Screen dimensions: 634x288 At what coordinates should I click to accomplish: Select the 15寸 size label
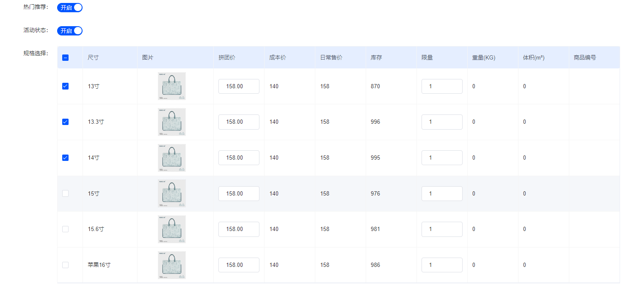click(94, 193)
